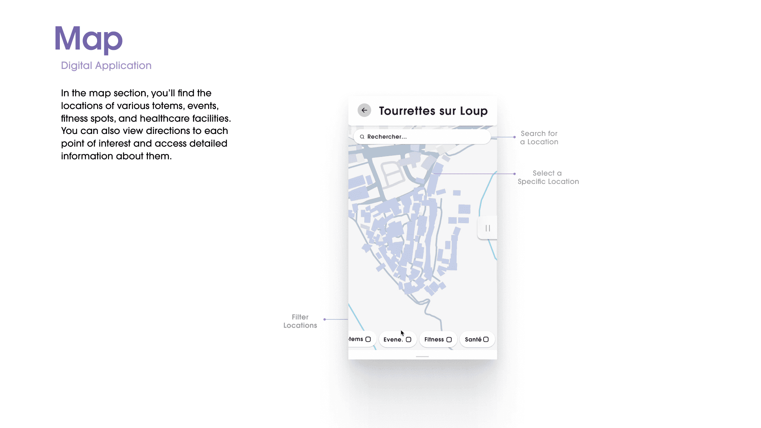Enable the Evene. filter checkbox
Screen dimensions: 761x428
(x=409, y=340)
